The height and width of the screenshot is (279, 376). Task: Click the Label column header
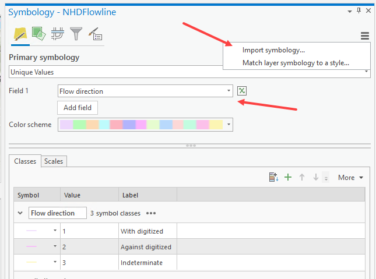pyautogui.click(x=147, y=195)
